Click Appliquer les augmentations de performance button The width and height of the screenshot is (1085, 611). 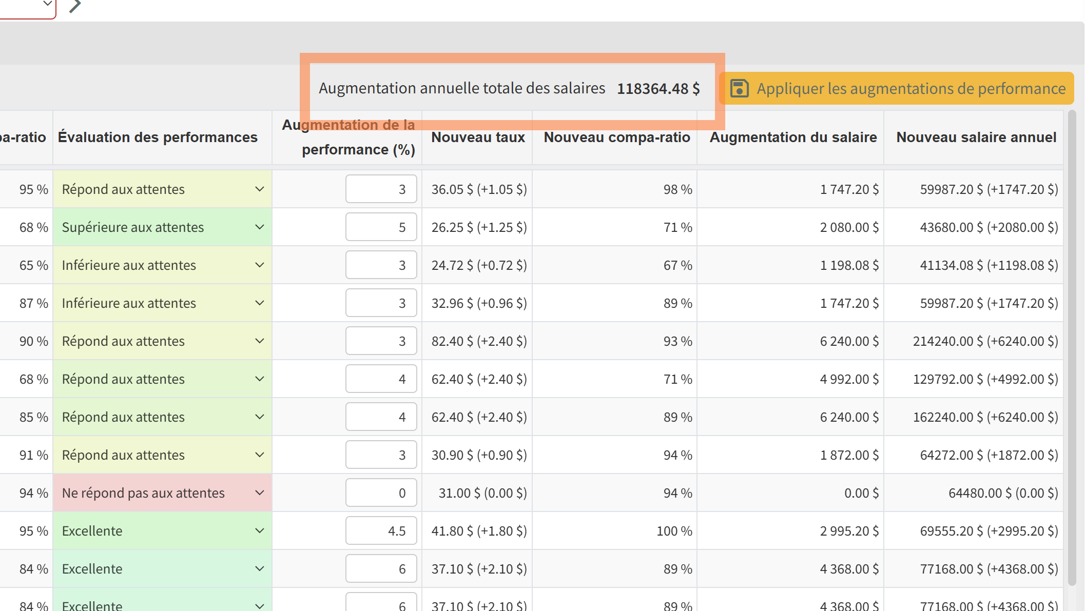(x=897, y=88)
